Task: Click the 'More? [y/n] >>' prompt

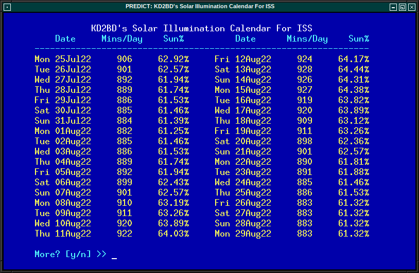Action: (x=71, y=254)
